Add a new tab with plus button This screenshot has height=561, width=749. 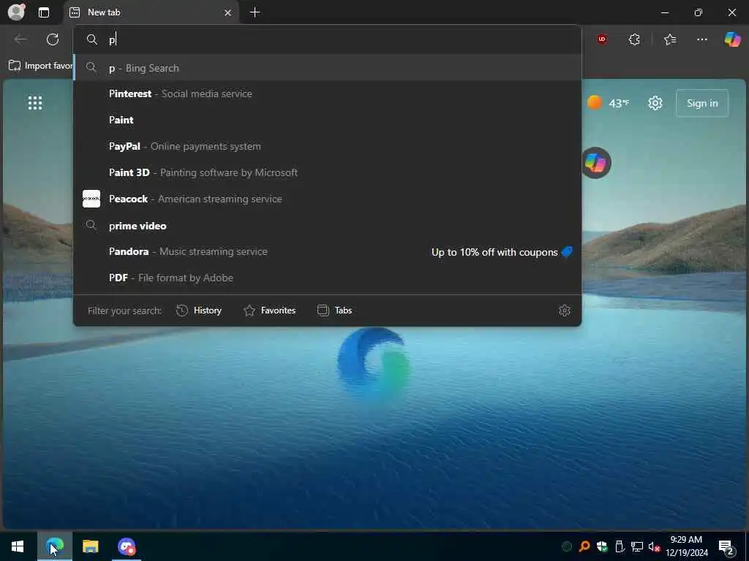tap(255, 12)
